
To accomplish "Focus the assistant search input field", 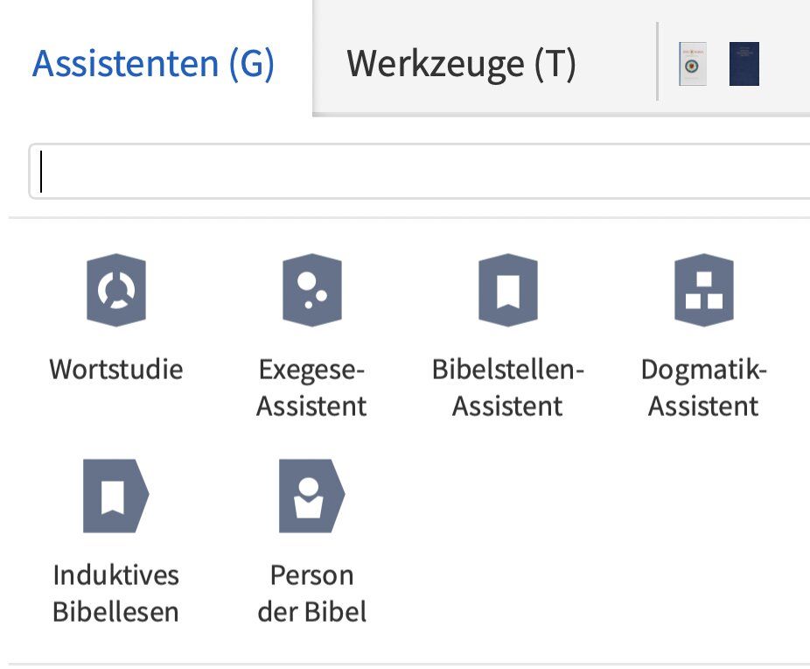I will coord(420,172).
